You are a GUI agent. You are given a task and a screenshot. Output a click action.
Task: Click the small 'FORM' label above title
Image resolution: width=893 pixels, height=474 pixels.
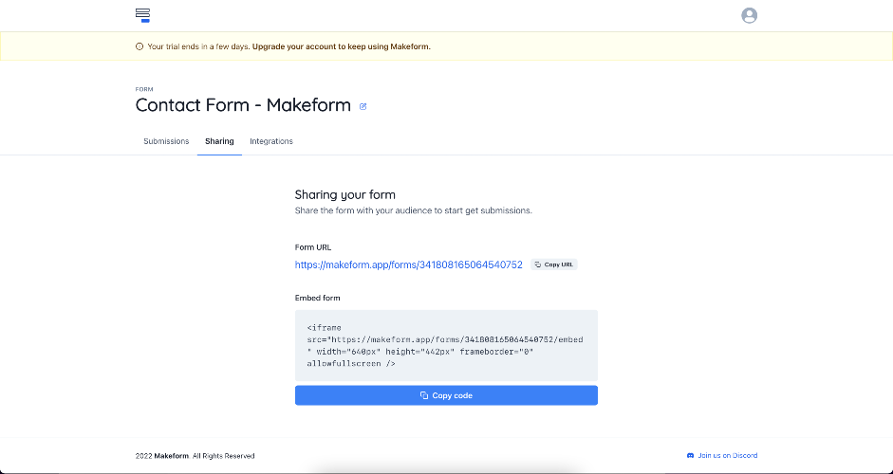(x=144, y=89)
